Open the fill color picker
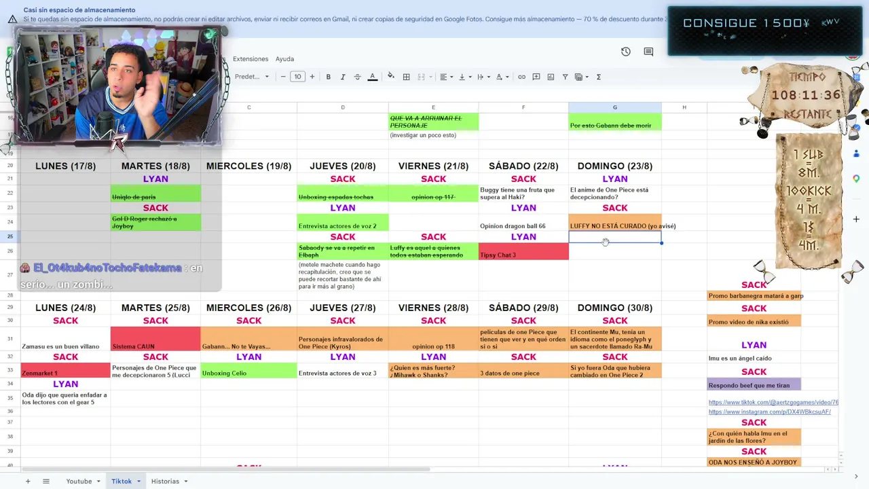This screenshot has height=489, width=869. pyautogui.click(x=391, y=77)
